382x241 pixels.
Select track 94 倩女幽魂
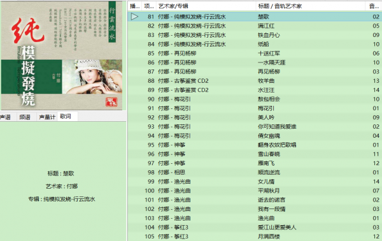coord(255,136)
